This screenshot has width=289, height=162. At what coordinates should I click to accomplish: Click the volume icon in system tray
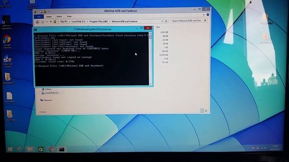266,148
